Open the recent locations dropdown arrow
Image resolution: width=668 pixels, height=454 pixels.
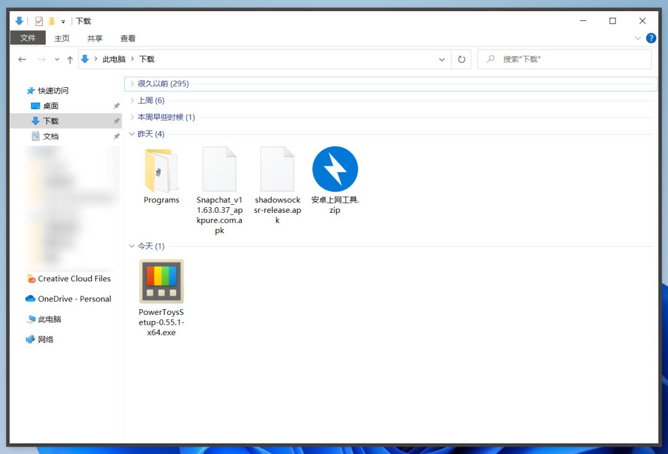pyautogui.click(x=57, y=59)
